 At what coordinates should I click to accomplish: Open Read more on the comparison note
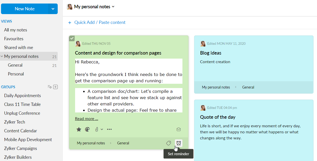tap(86, 118)
